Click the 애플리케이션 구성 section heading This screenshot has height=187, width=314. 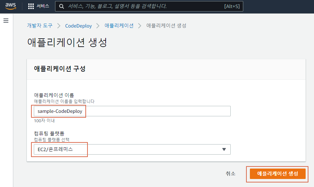pos(60,69)
